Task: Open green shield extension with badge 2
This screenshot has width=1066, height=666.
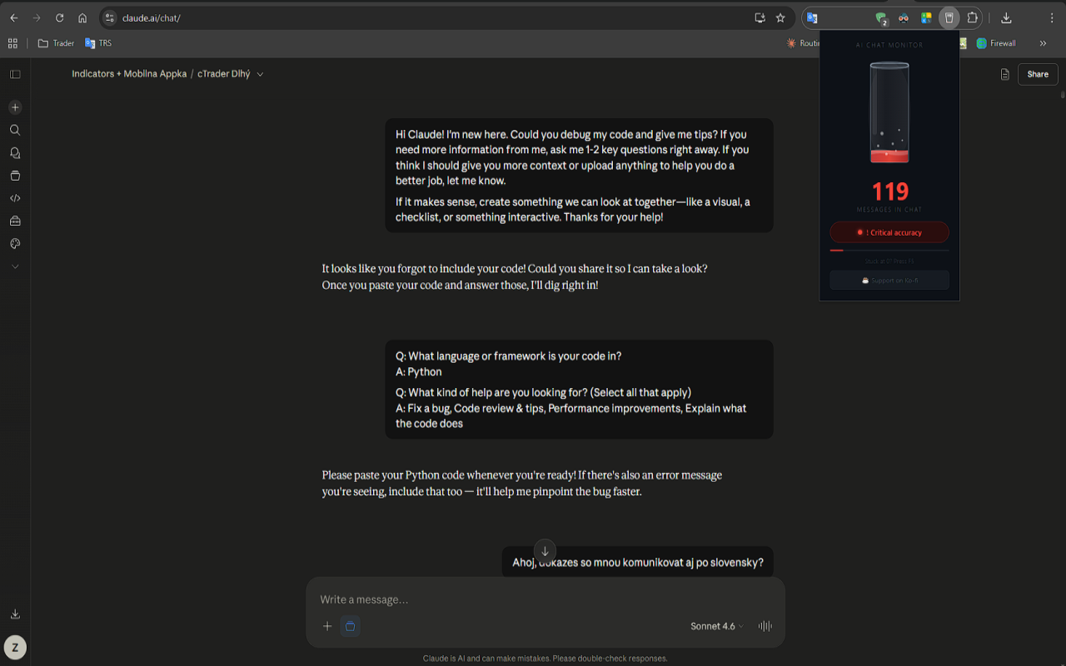Action: coord(881,18)
